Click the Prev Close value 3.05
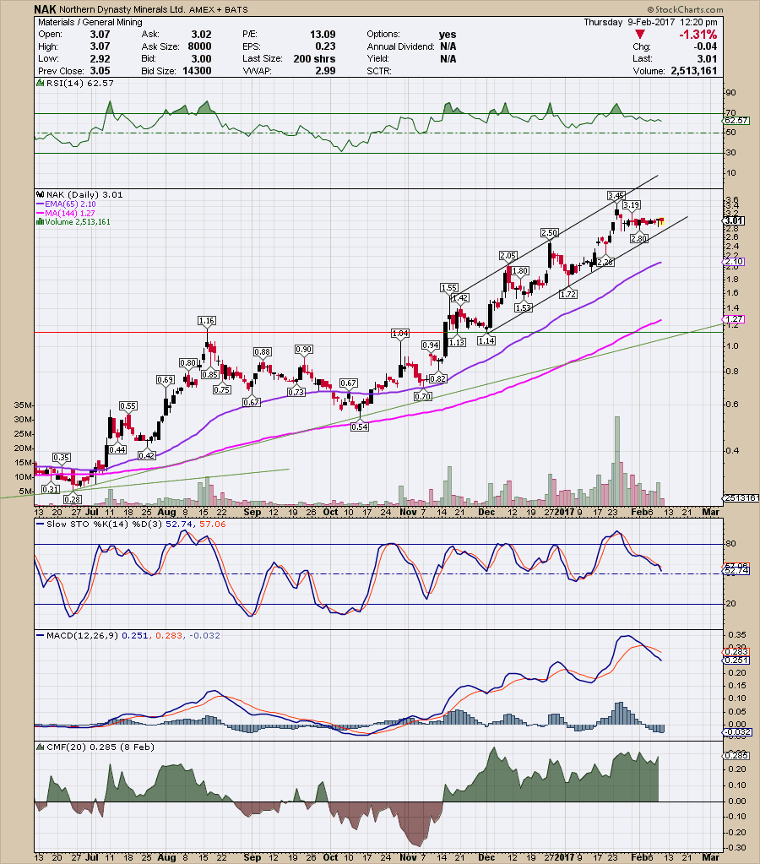760x864 pixels. point(100,71)
